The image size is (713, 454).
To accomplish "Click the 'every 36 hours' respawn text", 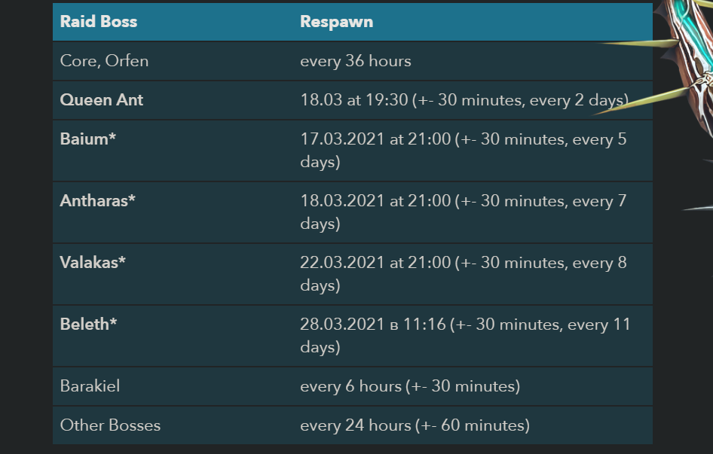I will (x=356, y=61).
